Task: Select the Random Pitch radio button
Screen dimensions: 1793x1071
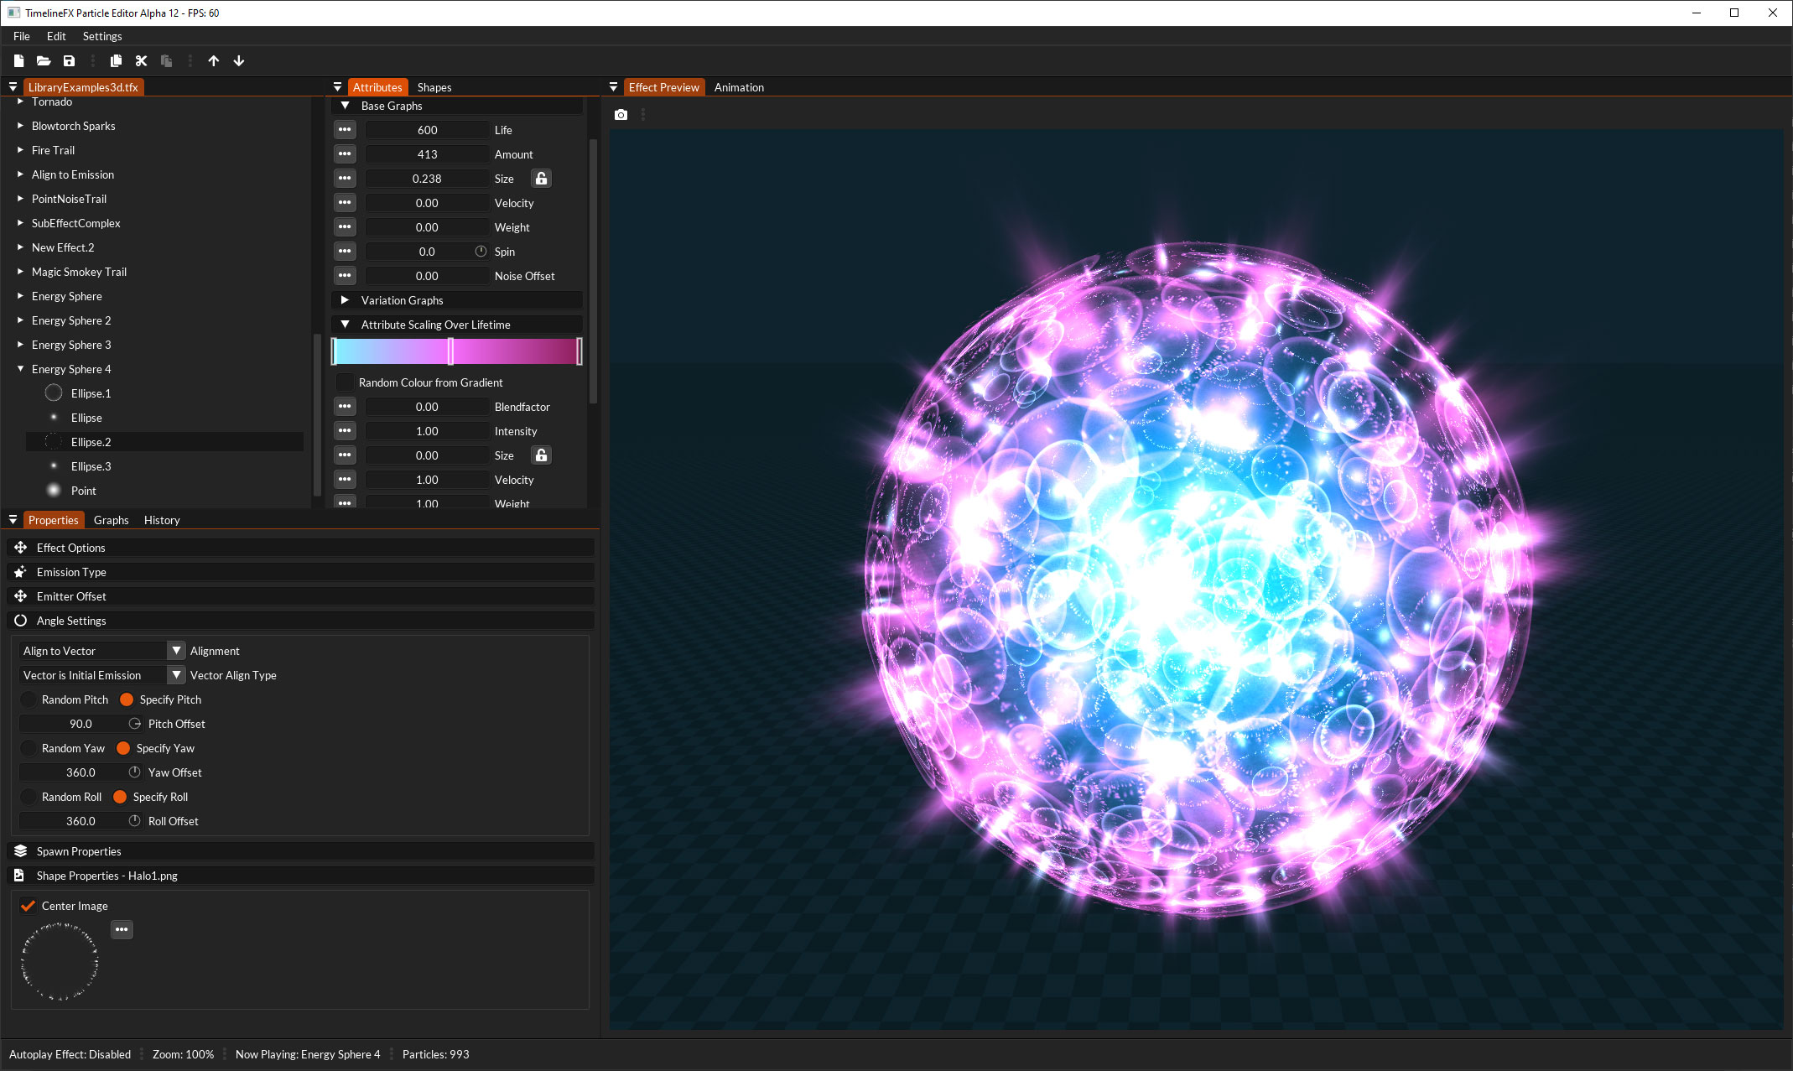Action: pyautogui.click(x=29, y=699)
